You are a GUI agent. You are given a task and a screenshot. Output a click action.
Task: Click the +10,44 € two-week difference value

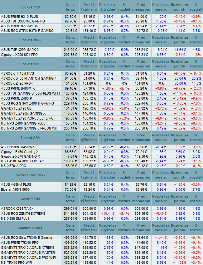108,213
